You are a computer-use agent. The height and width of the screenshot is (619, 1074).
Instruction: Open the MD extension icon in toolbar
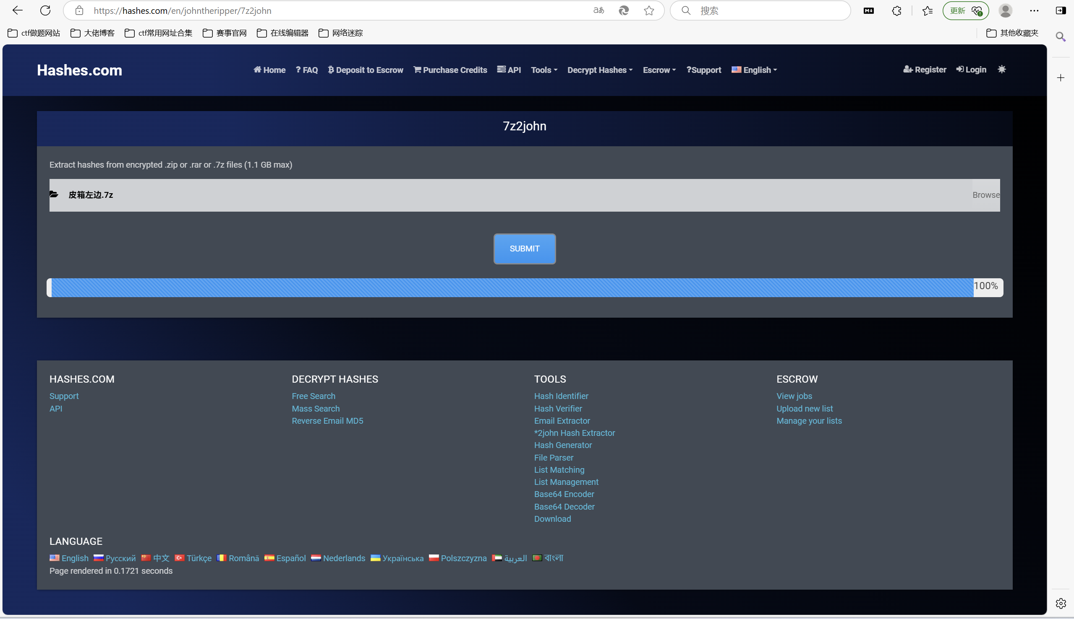(869, 10)
